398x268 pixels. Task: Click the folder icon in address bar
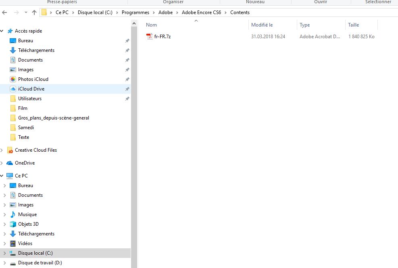click(44, 12)
